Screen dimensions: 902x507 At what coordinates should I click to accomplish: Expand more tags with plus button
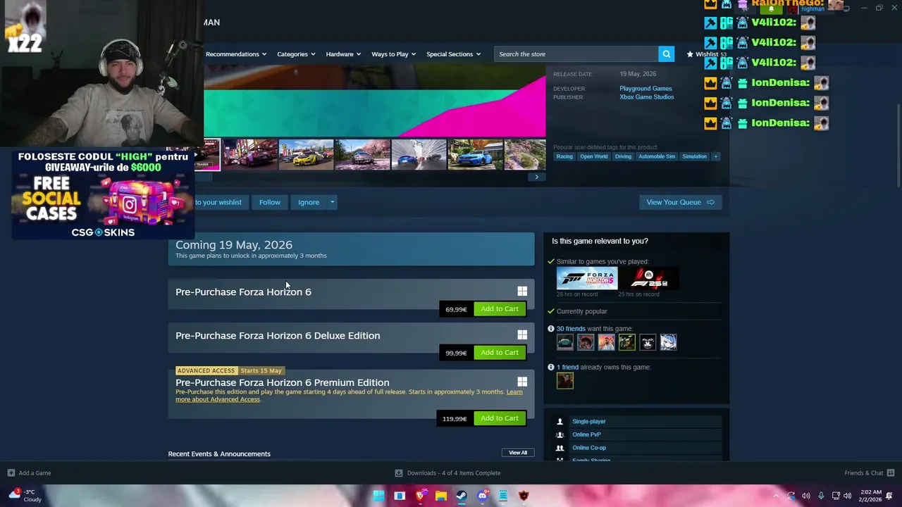715,156
